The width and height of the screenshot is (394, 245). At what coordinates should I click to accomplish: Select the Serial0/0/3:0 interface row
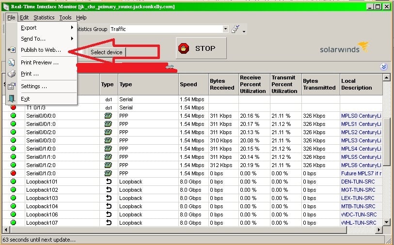pyautogui.click(x=192, y=140)
